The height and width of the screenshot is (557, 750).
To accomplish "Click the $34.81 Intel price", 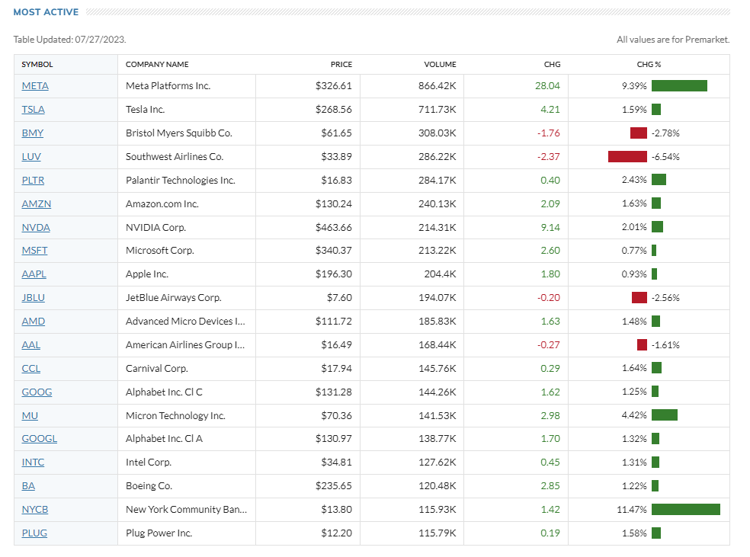I will tap(336, 463).
